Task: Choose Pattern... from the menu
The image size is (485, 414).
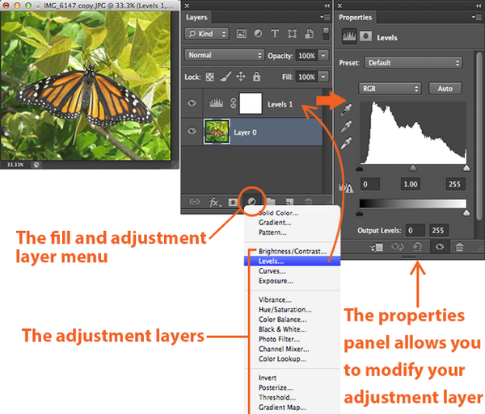Action: [x=272, y=232]
